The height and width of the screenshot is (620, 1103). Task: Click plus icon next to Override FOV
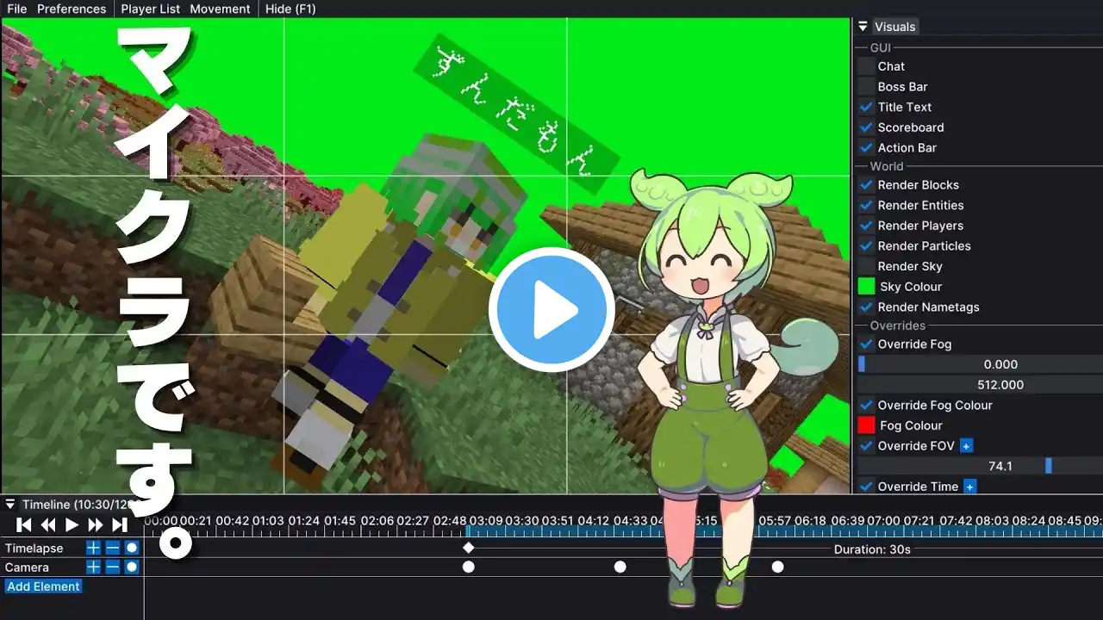click(x=967, y=446)
